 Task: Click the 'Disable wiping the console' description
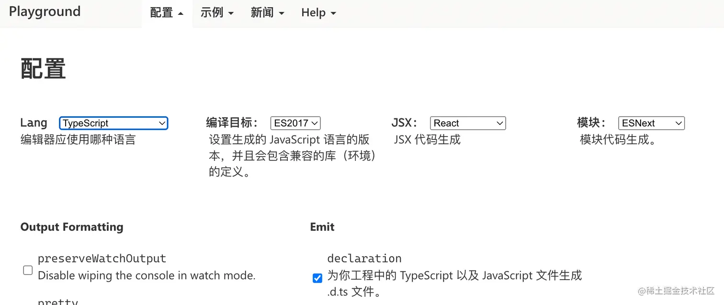point(147,276)
